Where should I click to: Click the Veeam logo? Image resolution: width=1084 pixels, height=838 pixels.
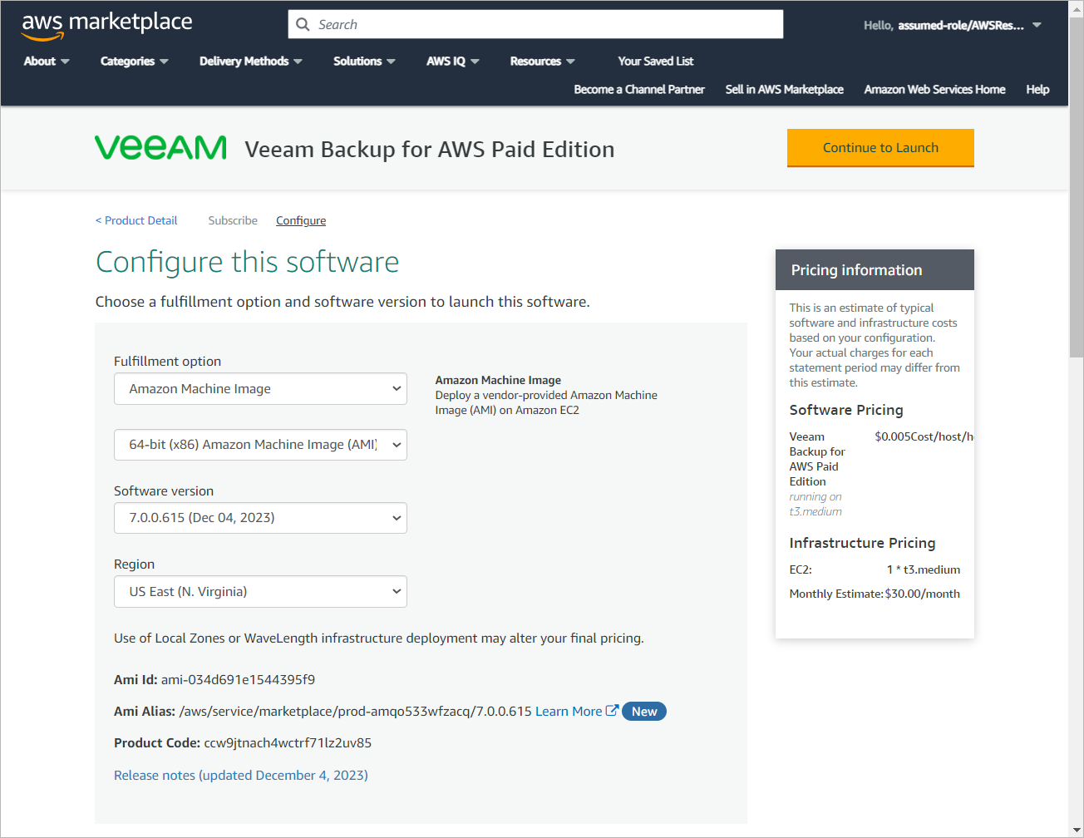(x=160, y=148)
